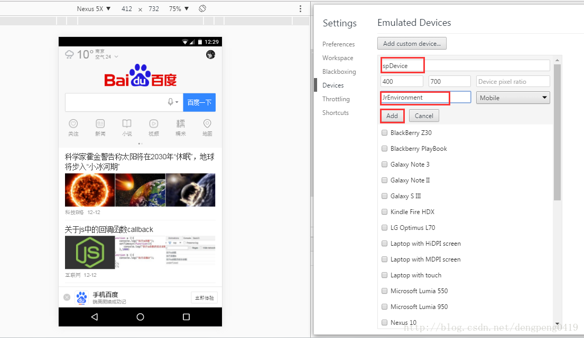The image size is (584, 338).
Task: Open the 75% zoom level dropdown
Action: point(179,8)
